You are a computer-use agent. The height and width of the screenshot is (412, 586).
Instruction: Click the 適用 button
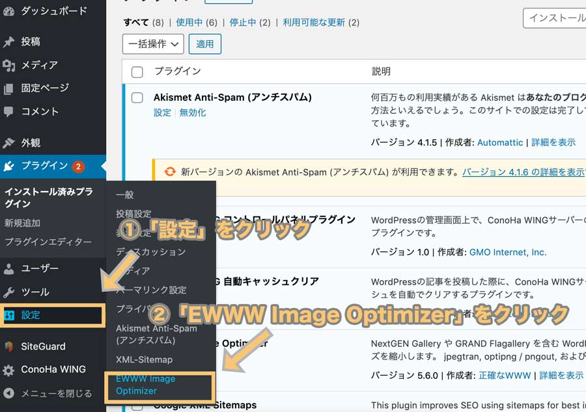[x=205, y=44]
